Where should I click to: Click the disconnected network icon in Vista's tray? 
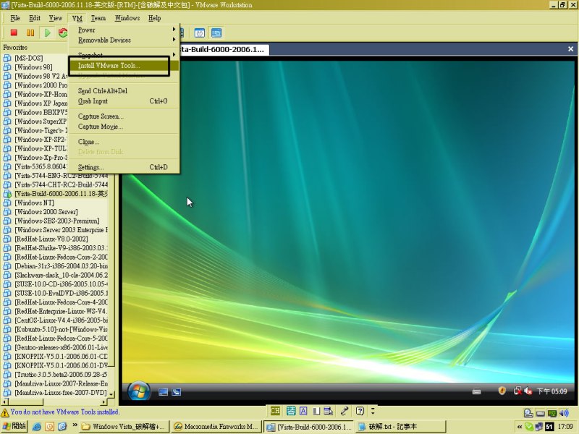click(x=517, y=391)
